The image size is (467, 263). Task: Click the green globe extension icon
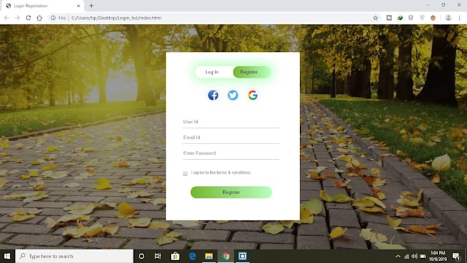coord(400,18)
